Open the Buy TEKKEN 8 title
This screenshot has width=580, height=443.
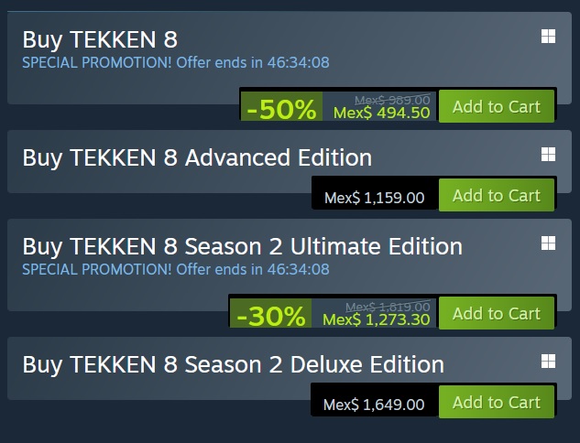100,40
